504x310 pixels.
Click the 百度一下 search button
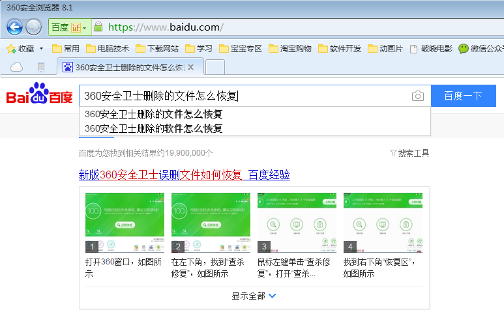click(x=463, y=96)
